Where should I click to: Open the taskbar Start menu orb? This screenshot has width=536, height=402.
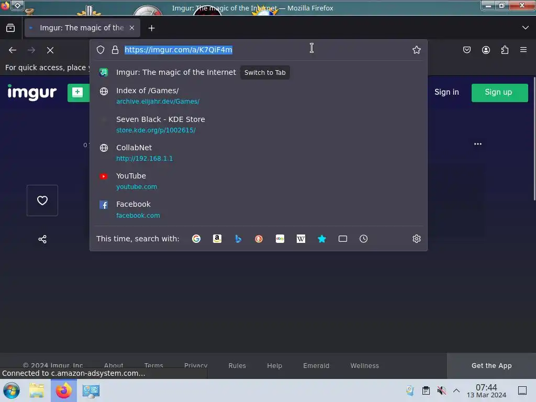click(x=12, y=390)
